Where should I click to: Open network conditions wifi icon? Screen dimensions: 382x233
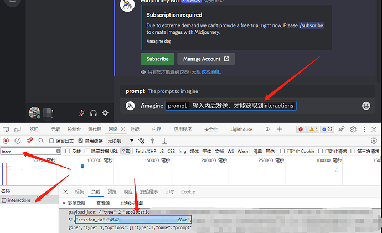tap(141, 141)
